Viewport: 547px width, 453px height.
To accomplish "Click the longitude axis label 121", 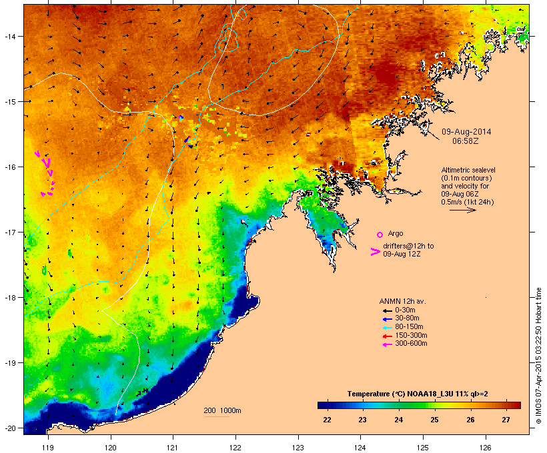I will coord(173,448).
